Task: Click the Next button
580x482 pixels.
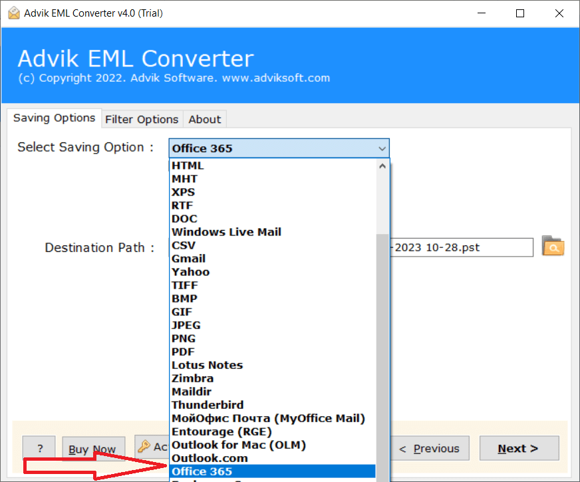Action: (519, 448)
